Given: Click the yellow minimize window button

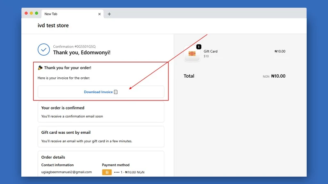Looking at the screenshot, I should click(32, 13).
